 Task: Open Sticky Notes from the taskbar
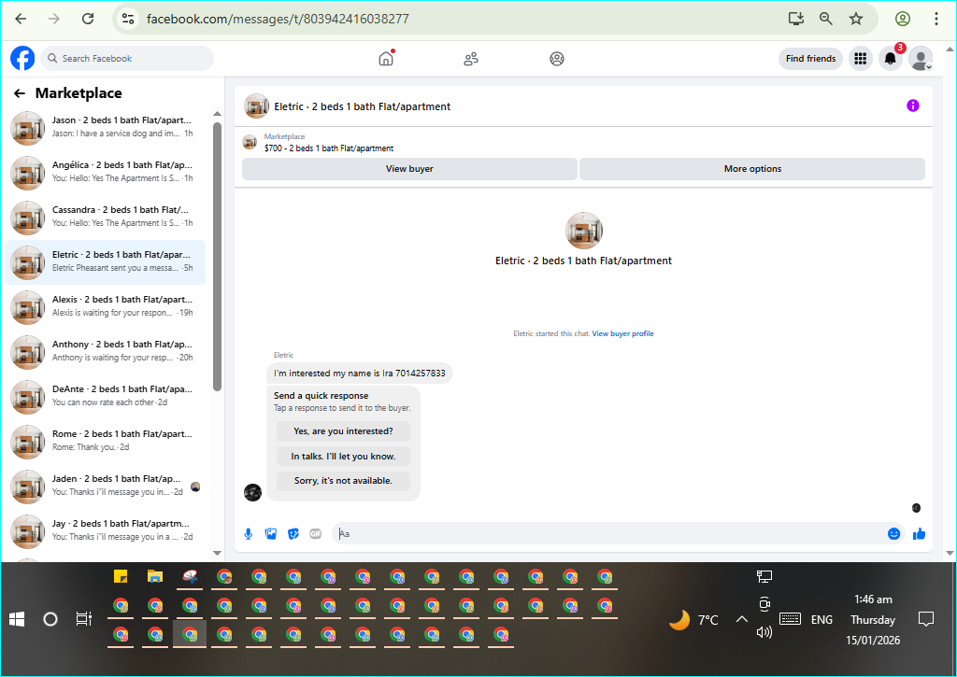click(x=121, y=576)
